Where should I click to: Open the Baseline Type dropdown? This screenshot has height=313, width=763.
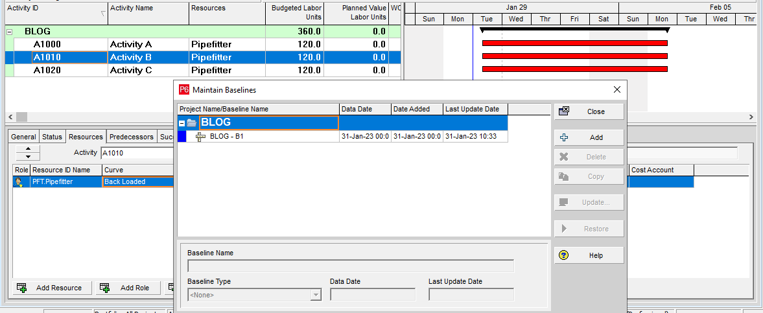point(316,295)
